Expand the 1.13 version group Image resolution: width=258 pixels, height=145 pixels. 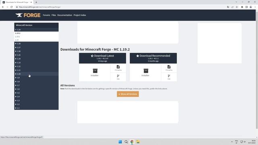[36, 63]
